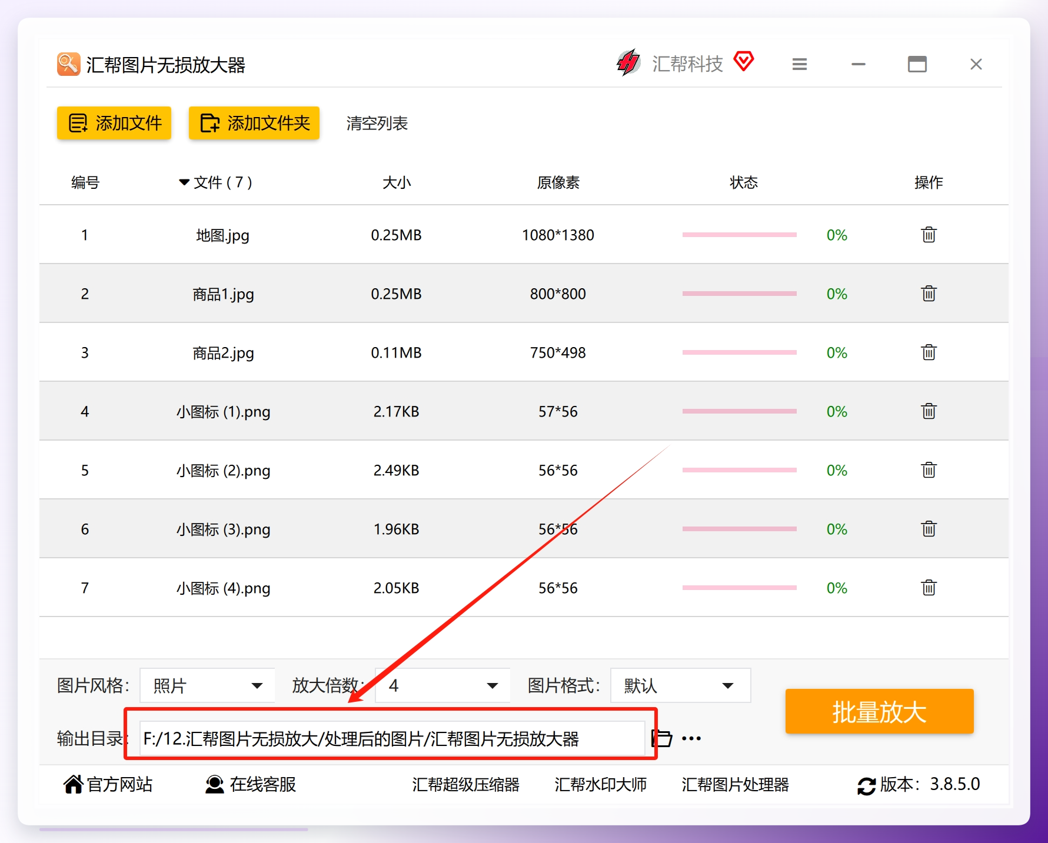Image resolution: width=1048 pixels, height=843 pixels.
Task: Click the 大小 column header
Action: (396, 182)
